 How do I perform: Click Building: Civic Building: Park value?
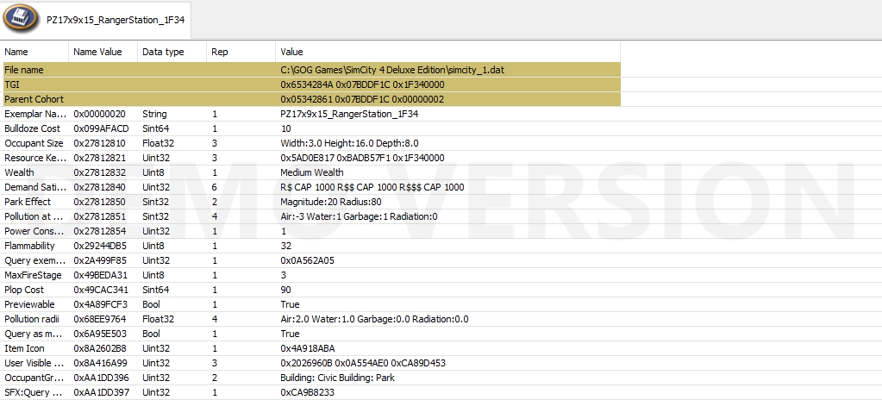tap(337, 377)
